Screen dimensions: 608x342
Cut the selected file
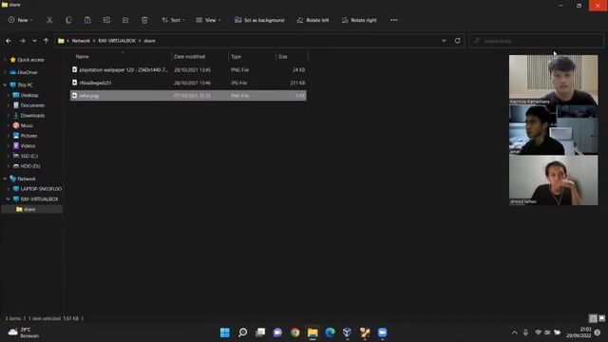[x=49, y=20]
